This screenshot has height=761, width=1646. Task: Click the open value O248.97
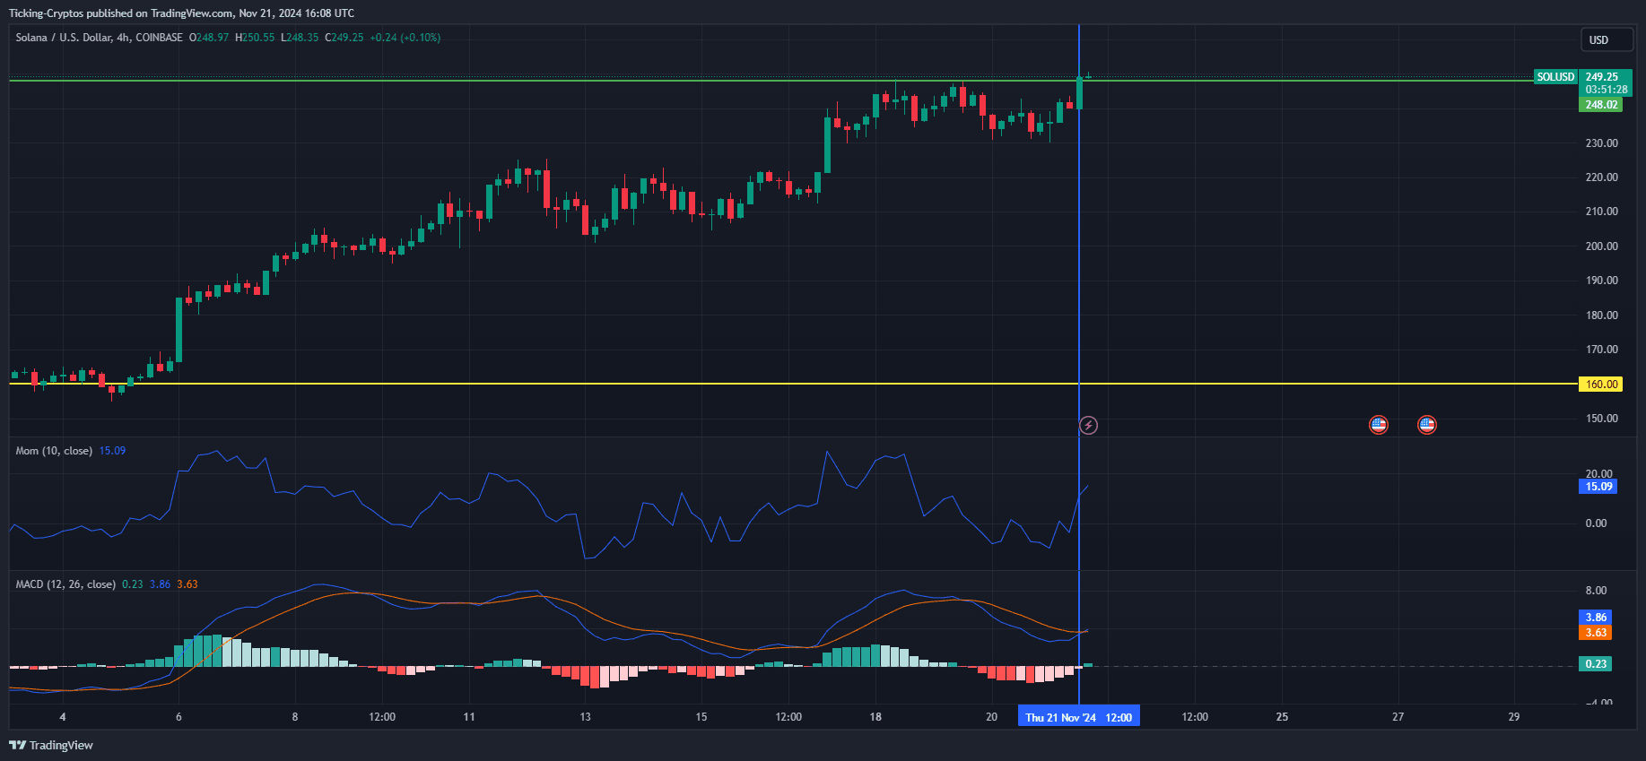pos(209,38)
